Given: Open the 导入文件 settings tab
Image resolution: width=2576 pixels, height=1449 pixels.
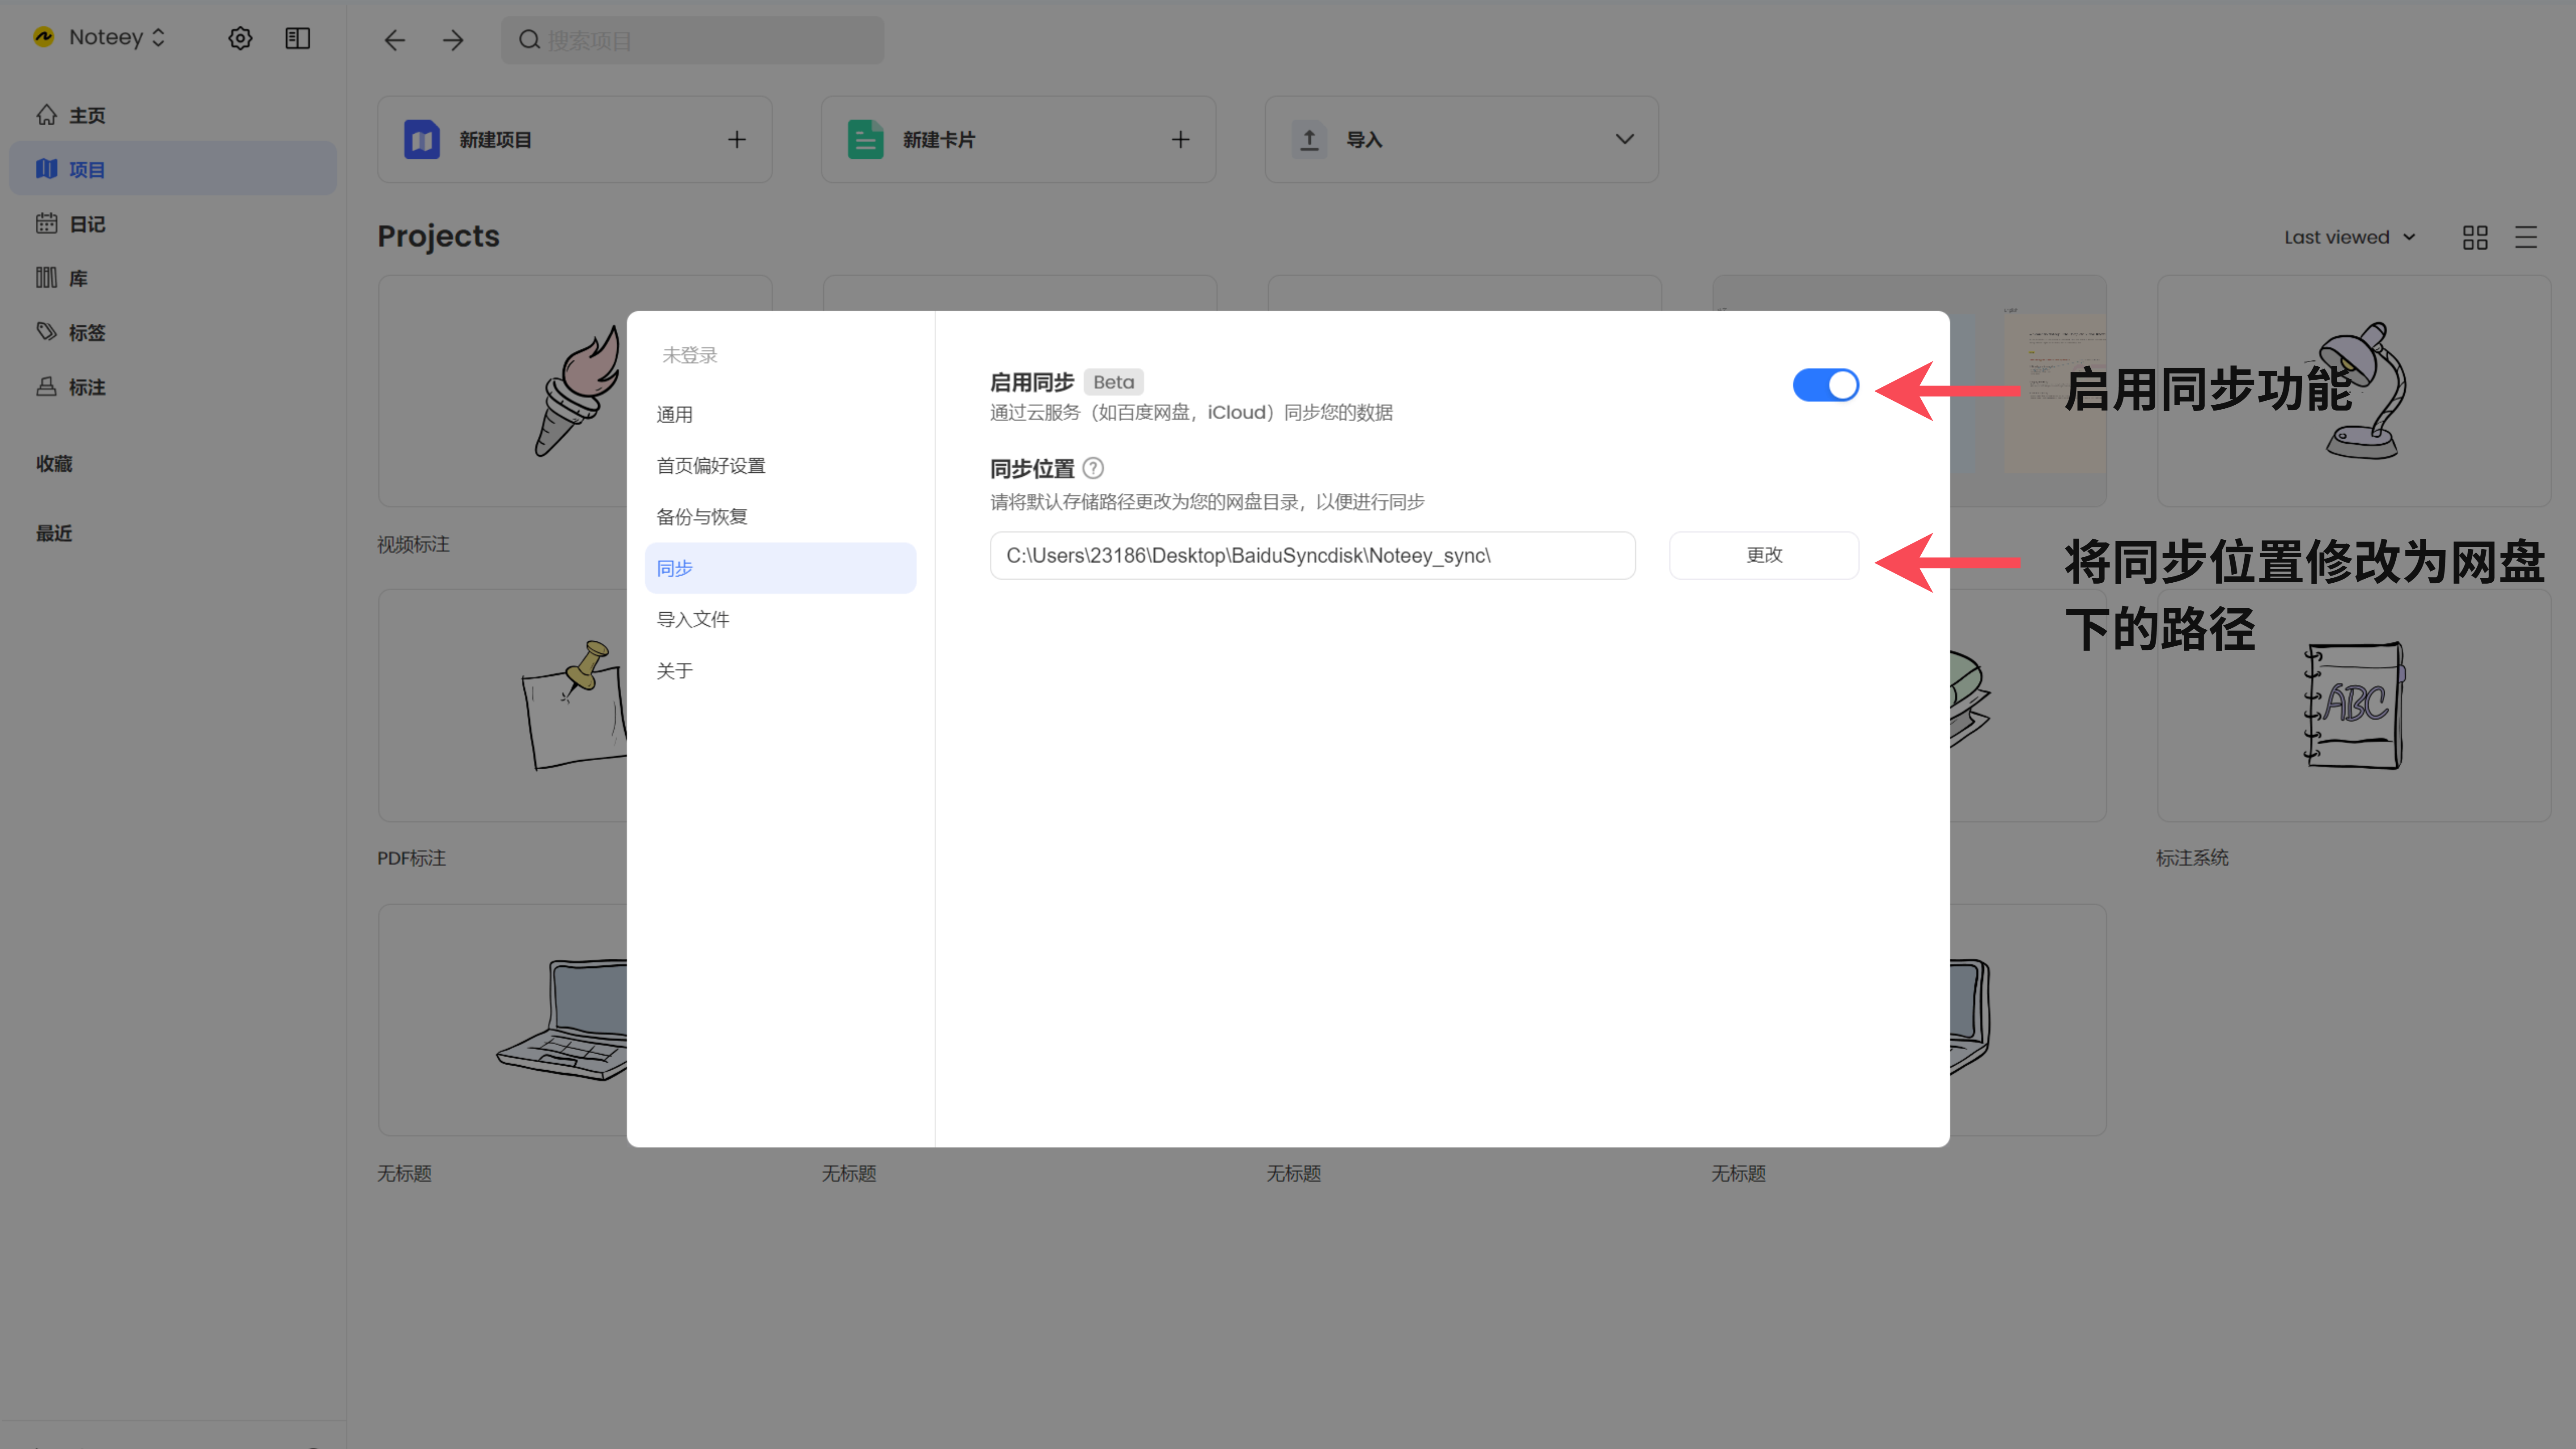Looking at the screenshot, I should point(780,619).
